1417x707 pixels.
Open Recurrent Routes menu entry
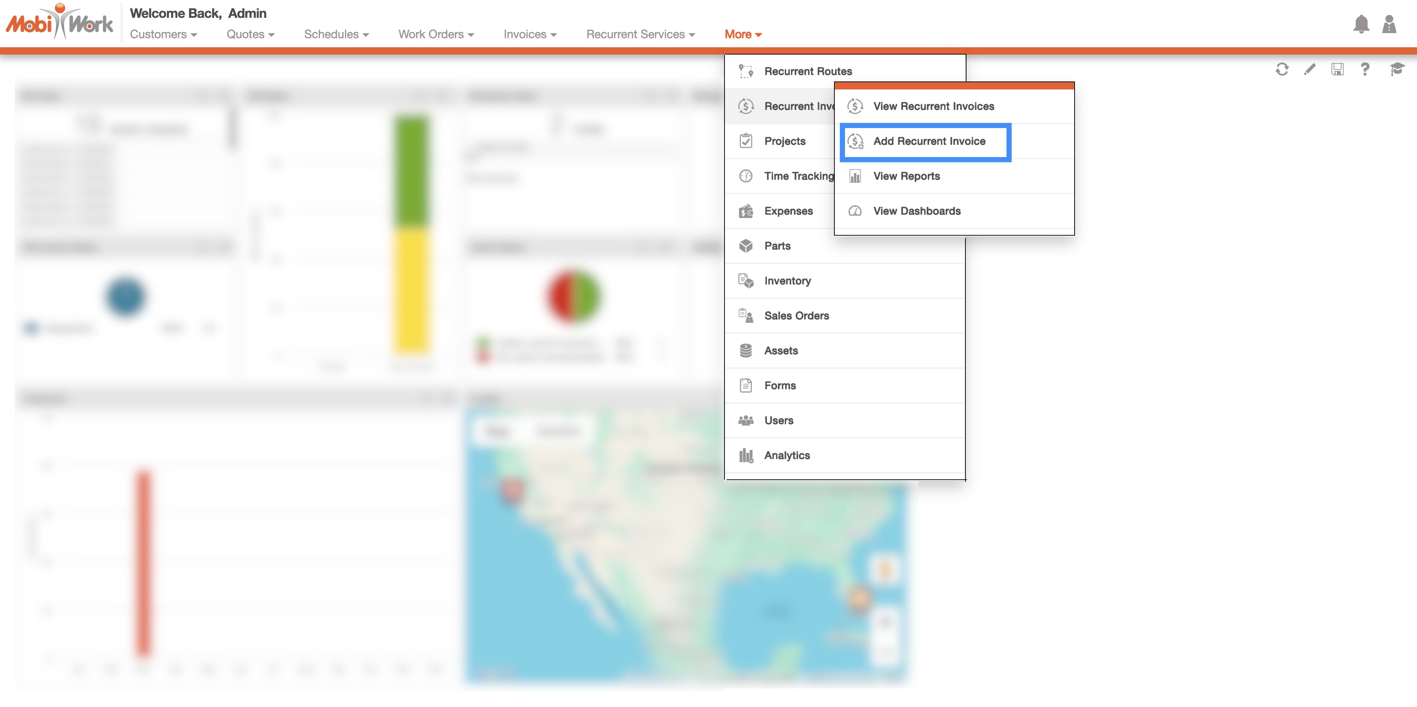point(807,72)
